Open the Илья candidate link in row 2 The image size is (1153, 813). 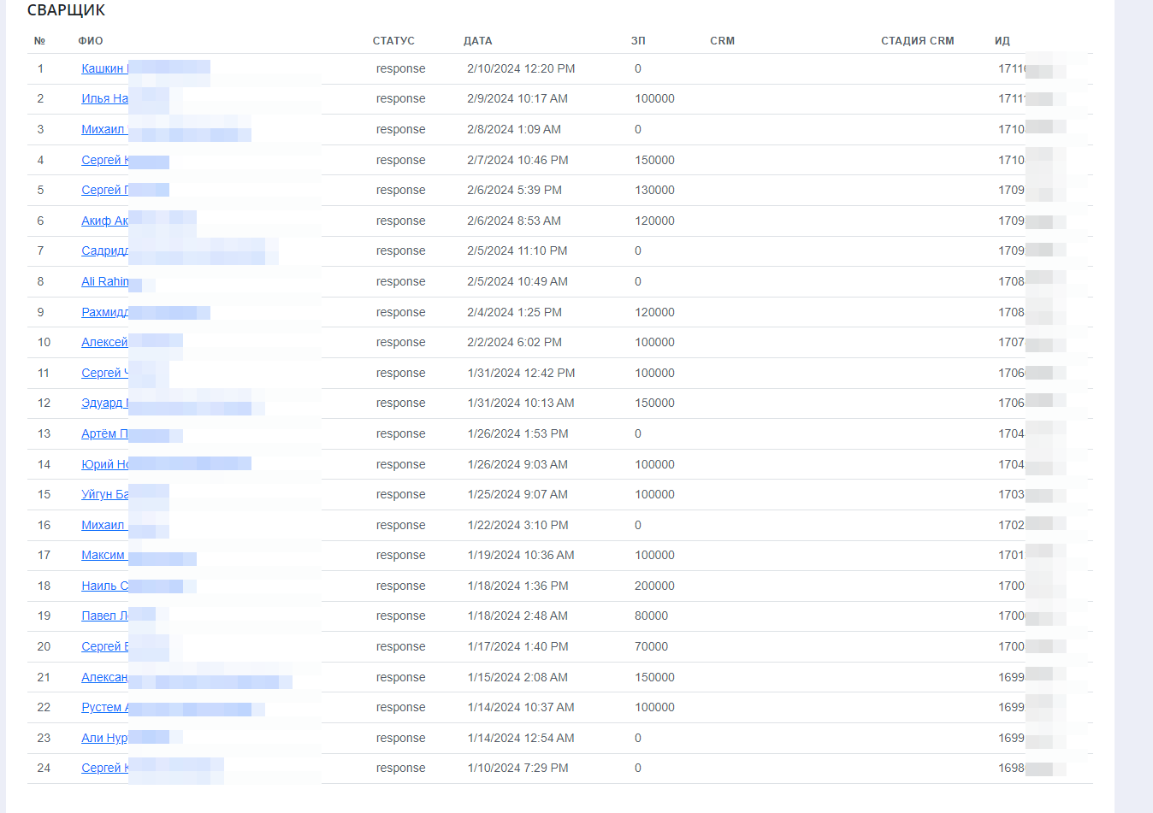(104, 99)
